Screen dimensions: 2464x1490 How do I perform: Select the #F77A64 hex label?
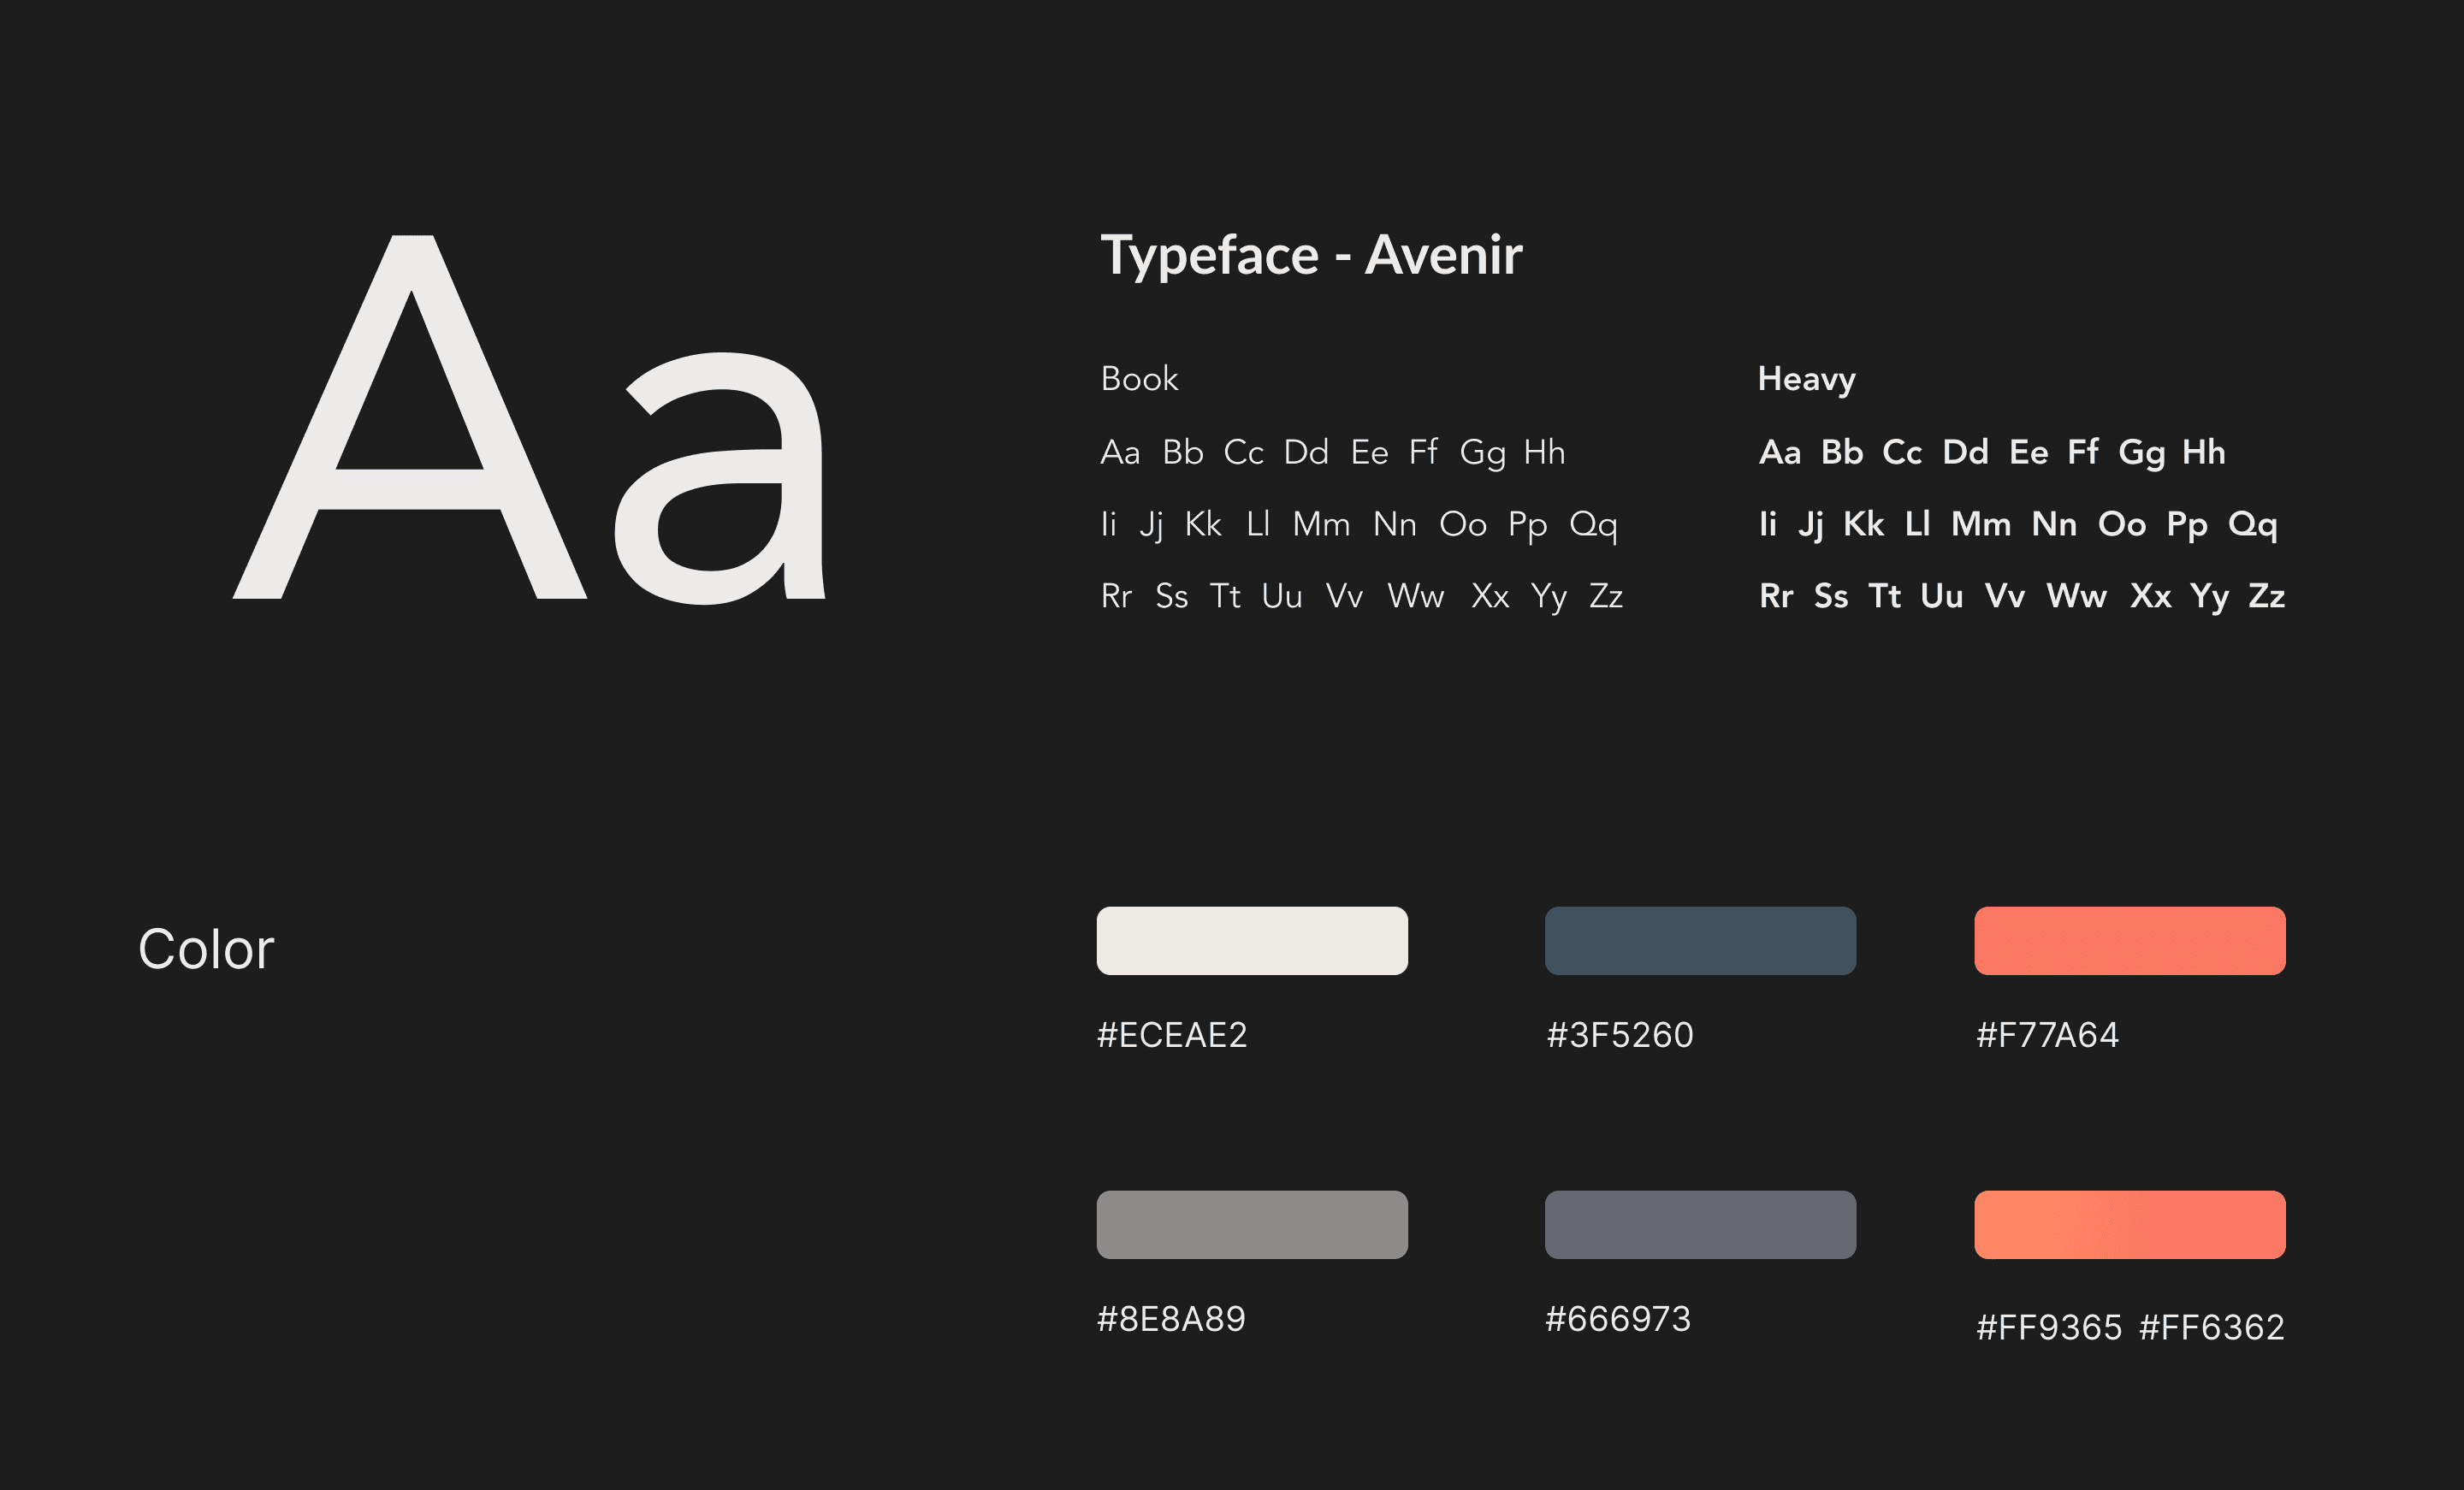tap(2047, 1035)
